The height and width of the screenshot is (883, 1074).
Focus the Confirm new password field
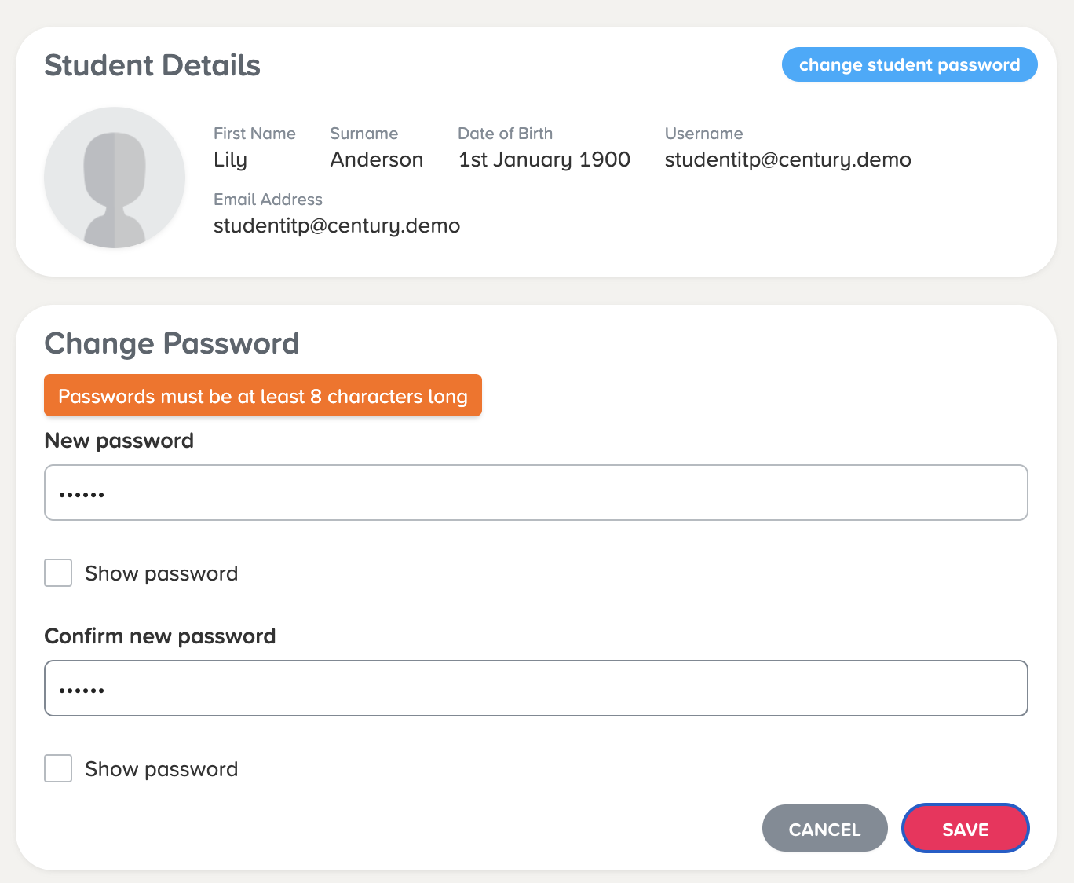pyautogui.click(x=536, y=688)
